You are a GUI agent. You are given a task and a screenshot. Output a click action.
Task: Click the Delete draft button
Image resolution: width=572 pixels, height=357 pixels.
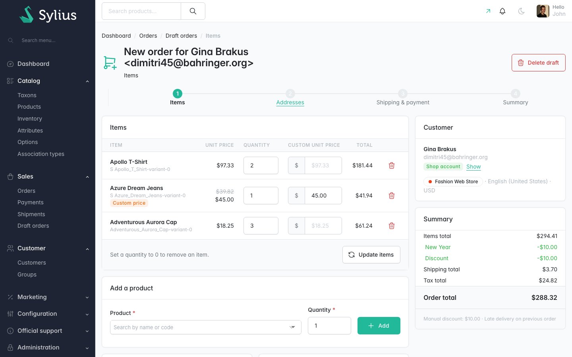click(x=539, y=63)
